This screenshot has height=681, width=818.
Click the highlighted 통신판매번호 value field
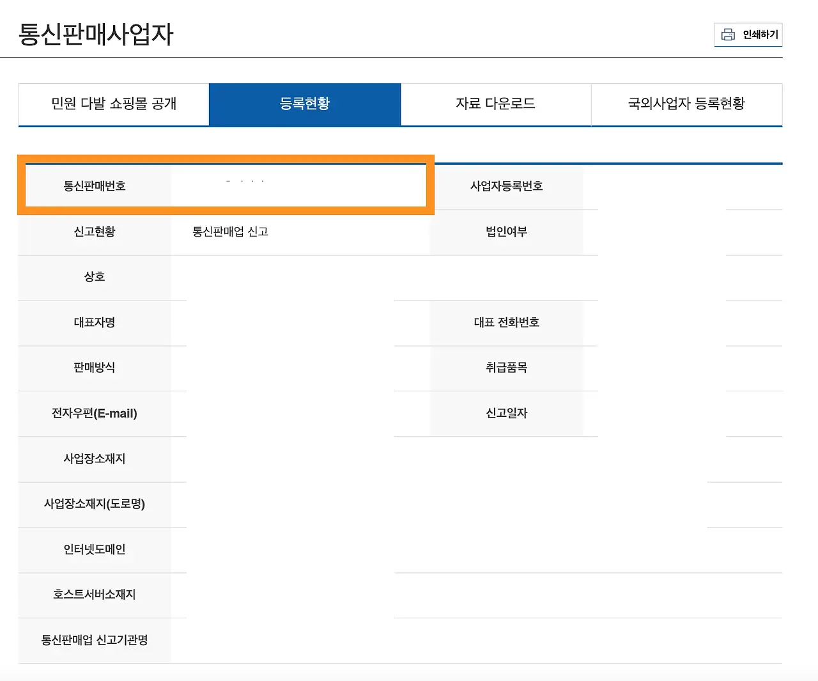pos(300,185)
